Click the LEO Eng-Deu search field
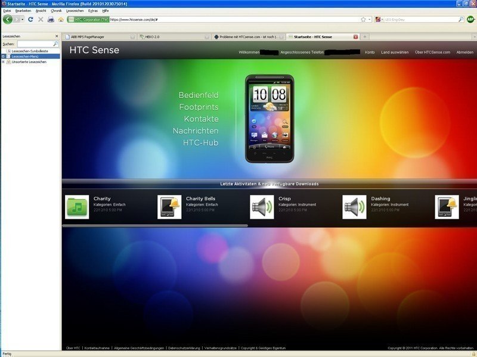Screen dimensions: 477x357 pos(421,20)
